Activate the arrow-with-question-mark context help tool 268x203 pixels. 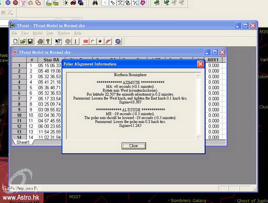click(x=58, y=42)
